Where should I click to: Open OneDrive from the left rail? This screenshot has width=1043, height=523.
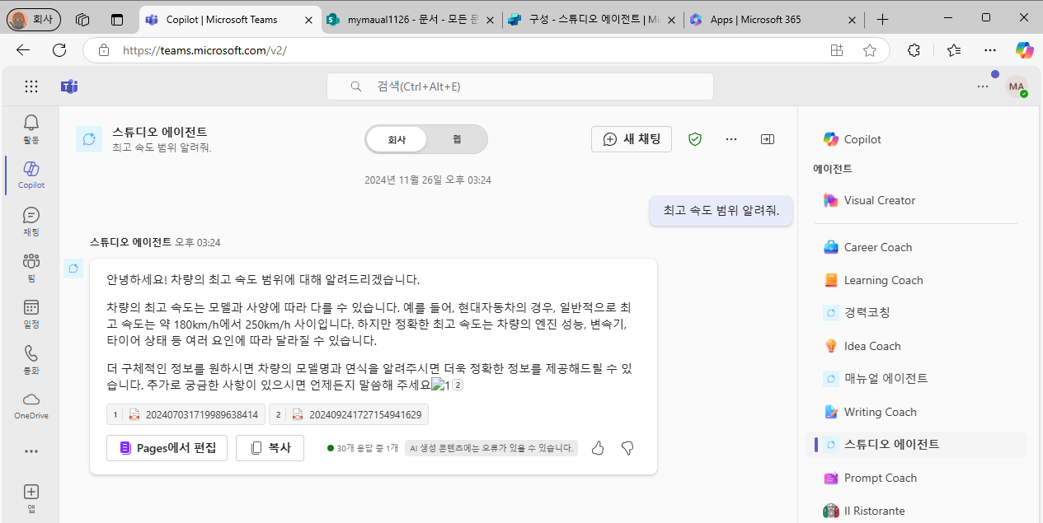pyautogui.click(x=31, y=405)
